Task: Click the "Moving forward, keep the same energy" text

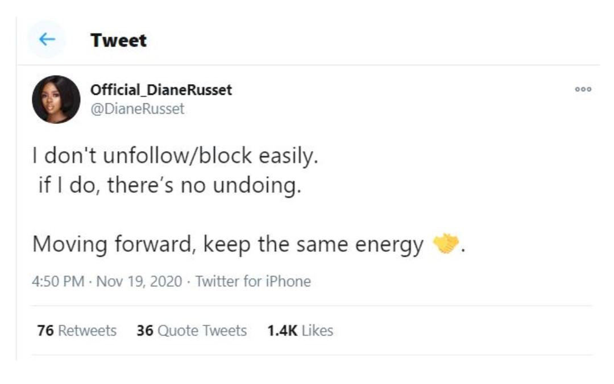Action: (x=228, y=244)
